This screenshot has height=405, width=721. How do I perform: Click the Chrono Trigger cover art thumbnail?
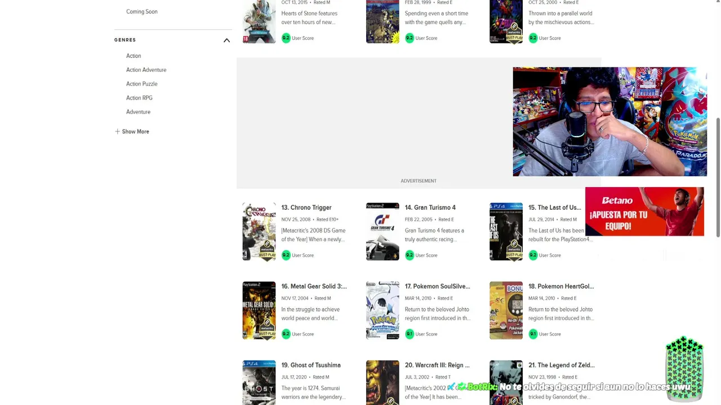pyautogui.click(x=259, y=232)
